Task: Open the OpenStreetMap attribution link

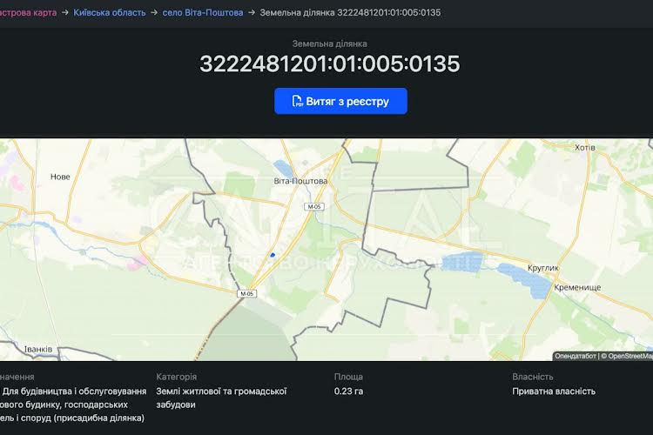Action: pyautogui.click(x=629, y=356)
